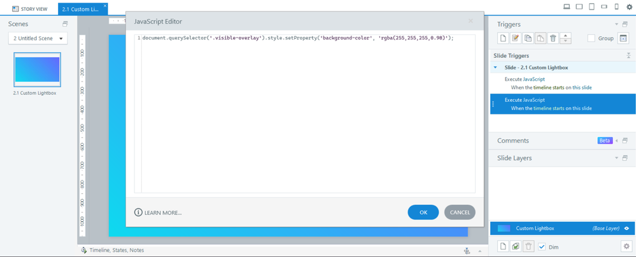Create a new trigger in Triggers panel

[503, 38]
